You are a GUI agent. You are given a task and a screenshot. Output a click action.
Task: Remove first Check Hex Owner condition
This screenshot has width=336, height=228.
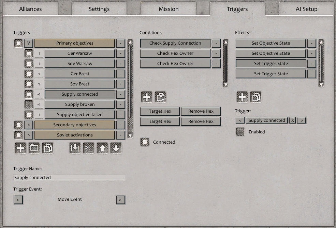(x=216, y=53)
